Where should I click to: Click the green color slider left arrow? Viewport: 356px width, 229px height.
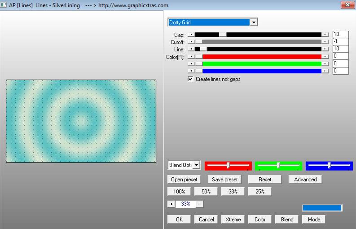(x=191, y=64)
